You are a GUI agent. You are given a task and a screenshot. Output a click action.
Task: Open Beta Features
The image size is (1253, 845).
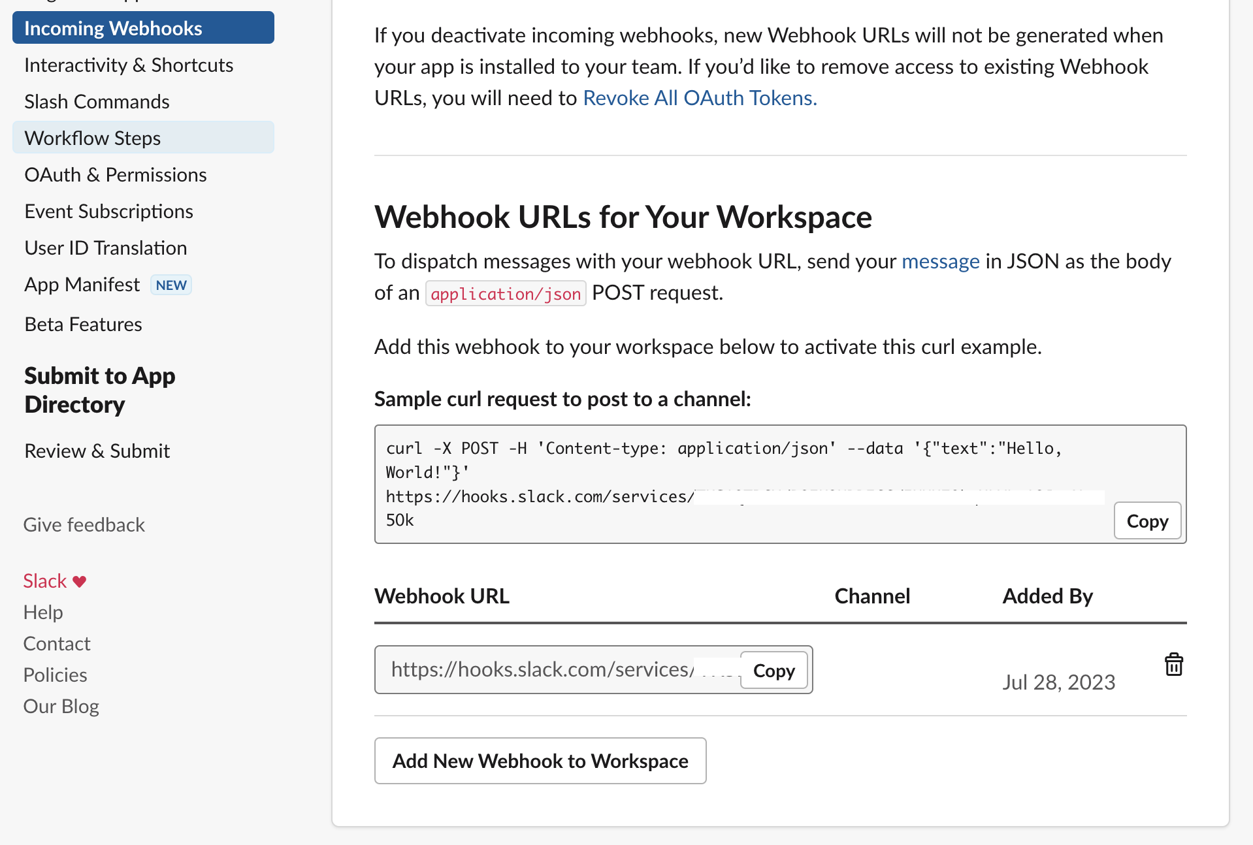[83, 325]
